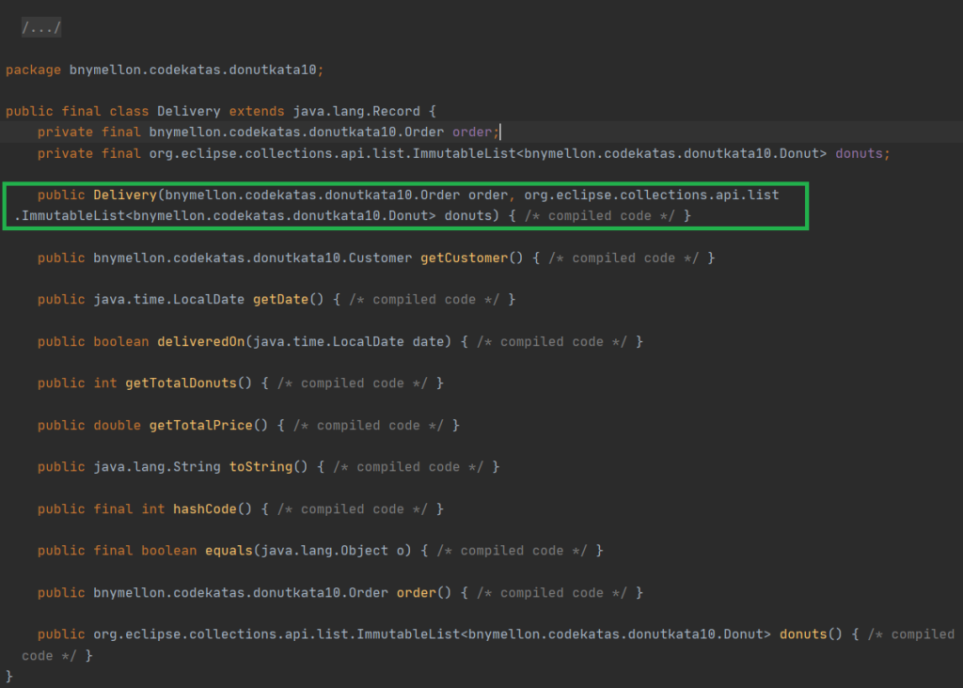Click the getDate method name
Image resolution: width=963 pixels, height=688 pixels.
pyautogui.click(x=280, y=300)
